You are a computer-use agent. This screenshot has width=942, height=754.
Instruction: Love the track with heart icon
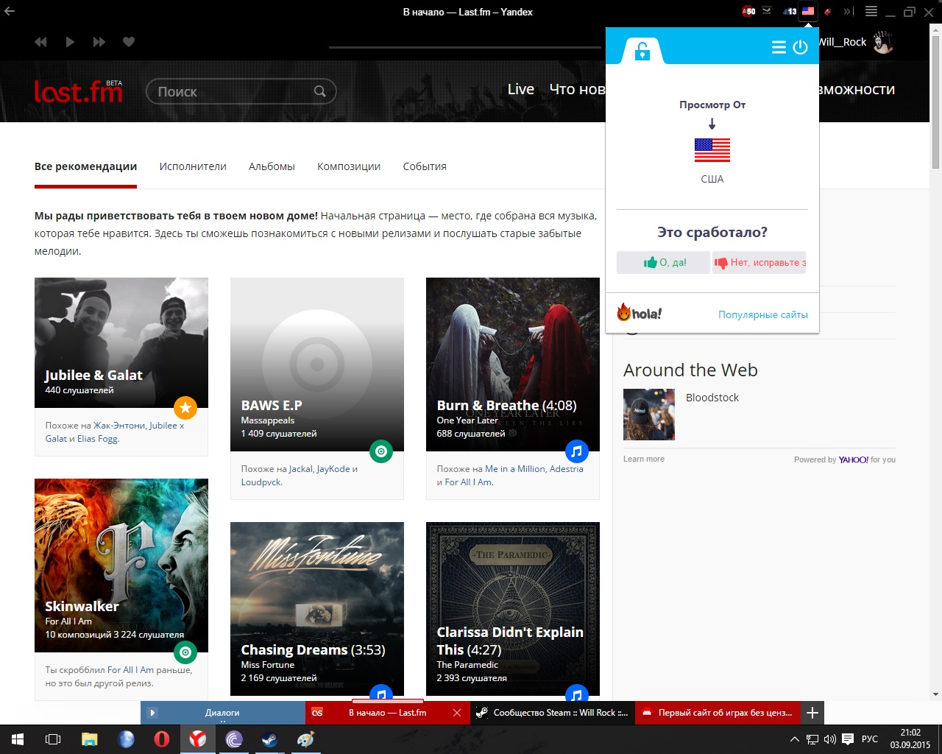pyautogui.click(x=129, y=42)
